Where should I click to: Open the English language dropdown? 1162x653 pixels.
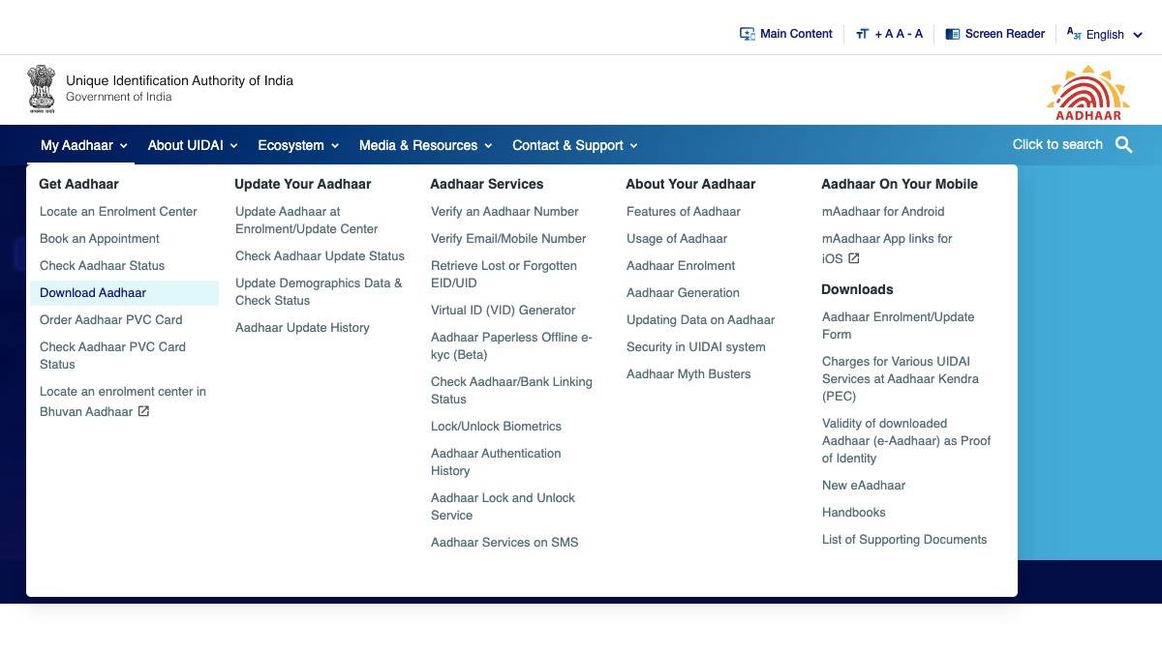(x=1105, y=34)
